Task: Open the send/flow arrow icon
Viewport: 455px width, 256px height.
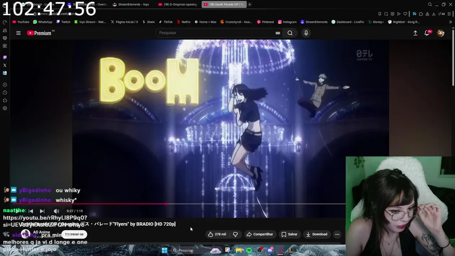Action: (x=399, y=14)
